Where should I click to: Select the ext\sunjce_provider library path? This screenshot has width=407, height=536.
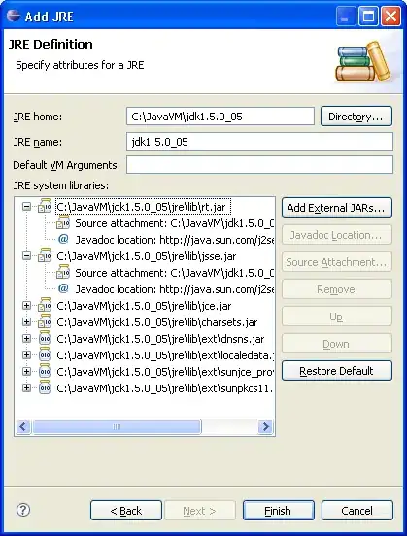[x=165, y=372]
